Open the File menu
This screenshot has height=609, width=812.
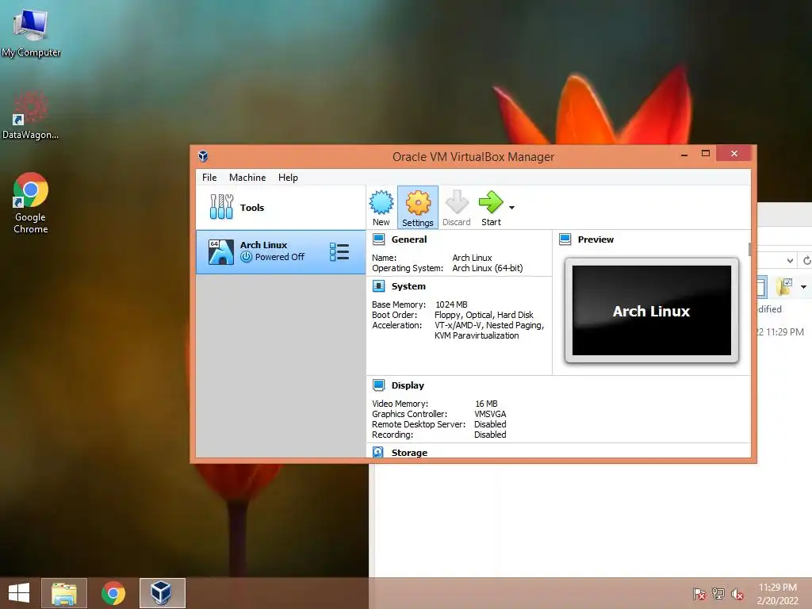[x=209, y=178]
